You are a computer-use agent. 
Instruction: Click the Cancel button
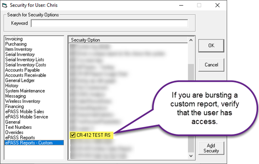[x=211, y=65]
